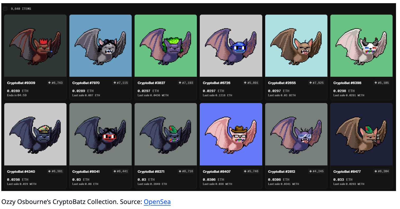Select the CryptoBat #3827 green-haired bat image
The image size is (400, 209).
coord(166,46)
